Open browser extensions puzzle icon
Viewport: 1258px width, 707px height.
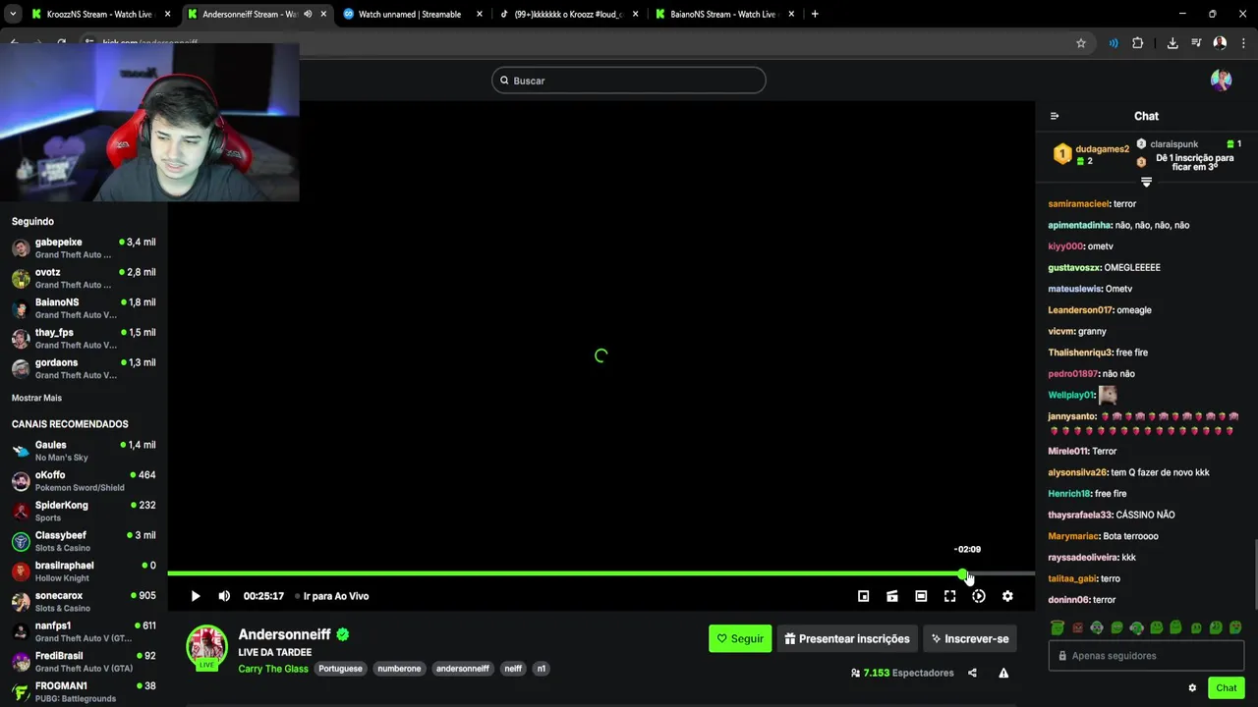click(1138, 43)
